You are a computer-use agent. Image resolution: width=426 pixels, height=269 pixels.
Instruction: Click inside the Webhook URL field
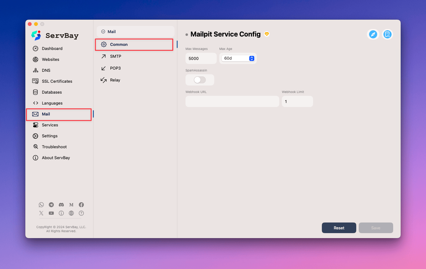pos(232,101)
